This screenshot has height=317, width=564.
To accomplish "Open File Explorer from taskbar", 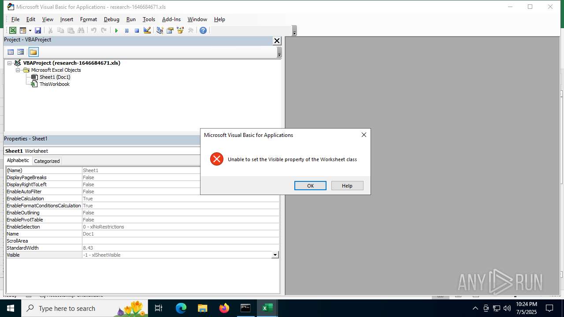I will pos(202,308).
